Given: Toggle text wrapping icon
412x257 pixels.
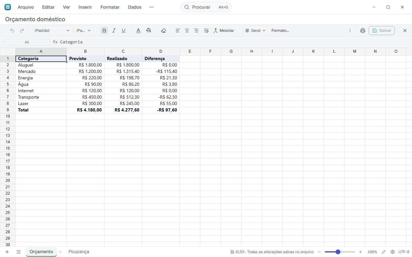Looking at the screenshot, I should point(206,31).
